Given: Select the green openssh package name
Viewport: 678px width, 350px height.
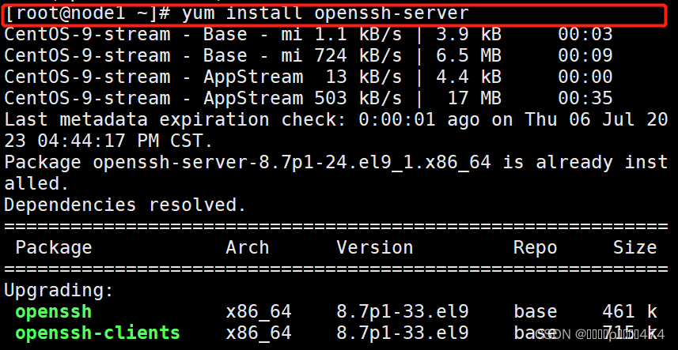Looking at the screenshot, I should (x=54, y=312).
